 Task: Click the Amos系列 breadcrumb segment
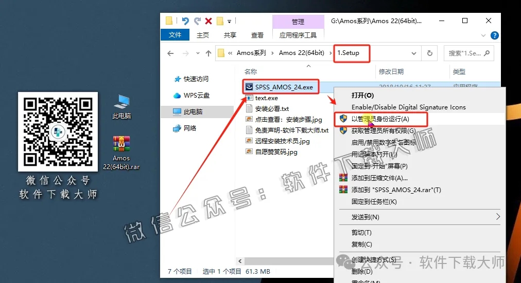click(x=251, y=53)
